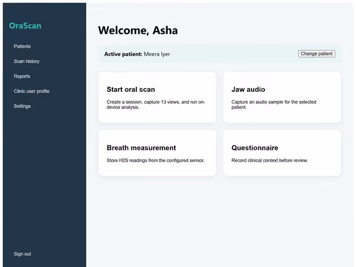Open Settings from the sidebar

coord(22,106)
